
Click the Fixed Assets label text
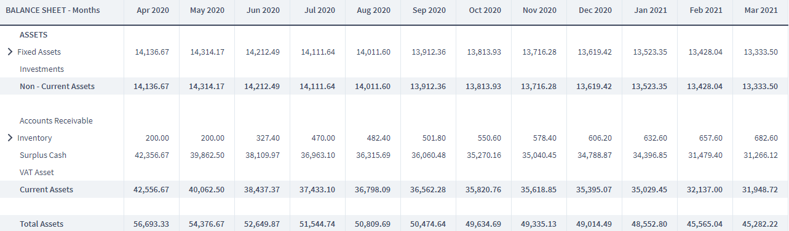tap(39, 52)
